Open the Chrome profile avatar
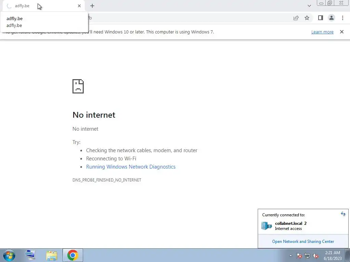This screenshot has height=262, width=350. (x=332, y=18)
